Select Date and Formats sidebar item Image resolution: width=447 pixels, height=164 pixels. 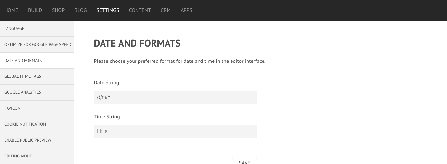[37, 61]
